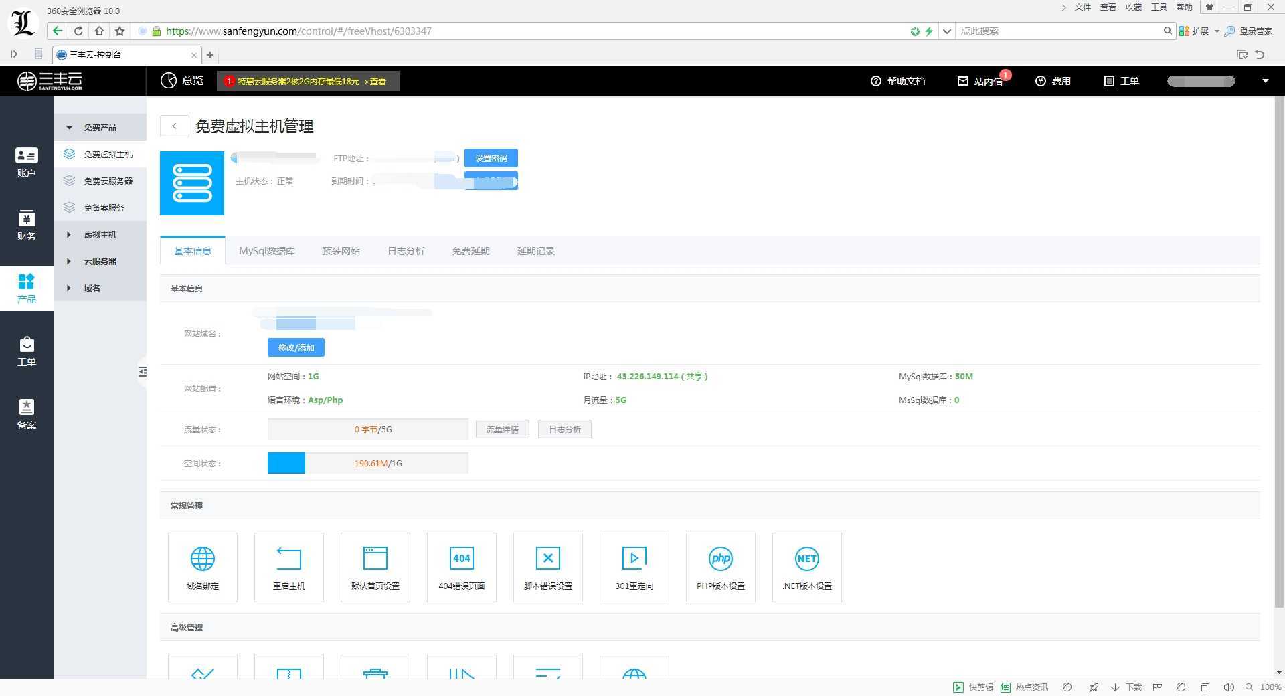Select 免费虚拟主机 in the sidebar
This screenshot has width=1285, height=696.
tap(100, 154)
